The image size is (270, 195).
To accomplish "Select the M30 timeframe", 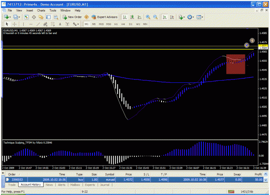I will (108, 24).
